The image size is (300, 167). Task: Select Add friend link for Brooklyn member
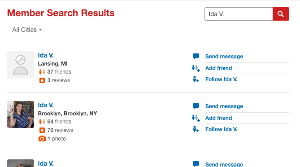pyautogui.click(x=218, y=118)
